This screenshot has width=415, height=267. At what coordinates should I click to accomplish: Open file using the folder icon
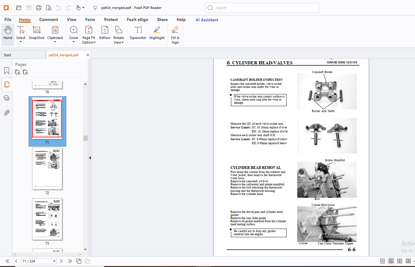click(19, 8)
